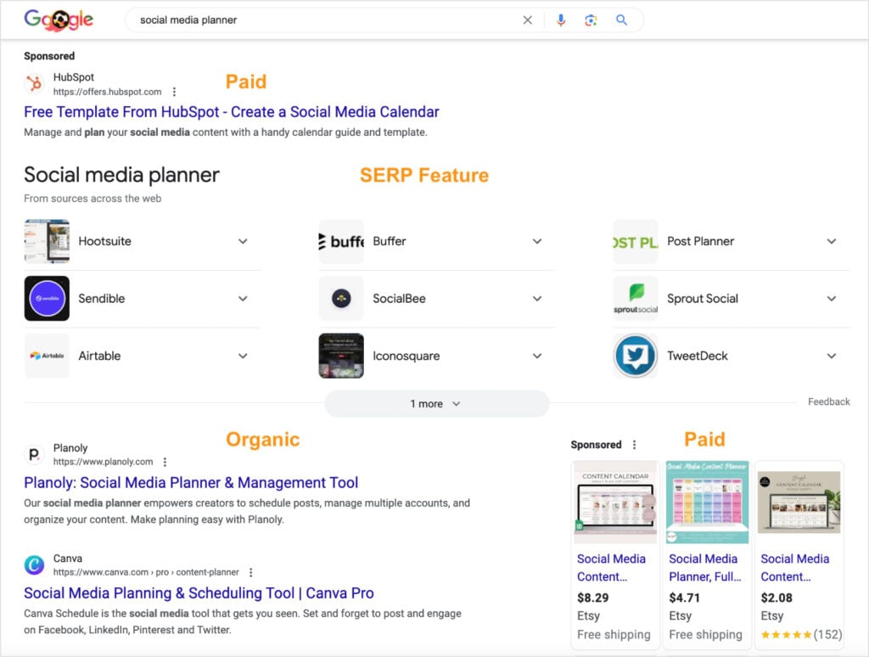
Task: Open the '1 more' expander
Action: [435, 404]
